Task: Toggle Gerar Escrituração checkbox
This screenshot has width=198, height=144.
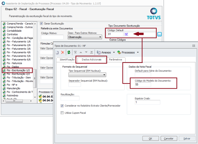Action: (x=41, y=23)
